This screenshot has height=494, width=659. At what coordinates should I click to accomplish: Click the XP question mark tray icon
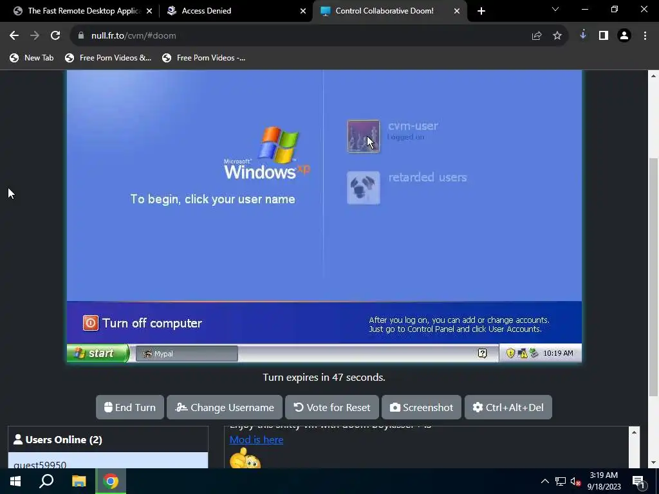click(x=483, y=353)
